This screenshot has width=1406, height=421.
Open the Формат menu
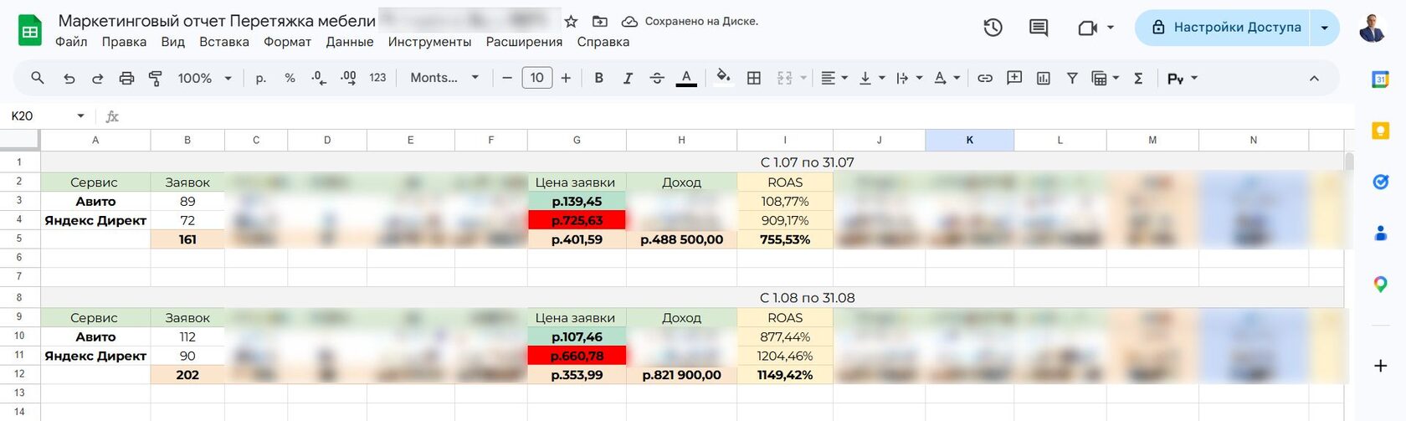pyautogui.click(x=287, y=42)
